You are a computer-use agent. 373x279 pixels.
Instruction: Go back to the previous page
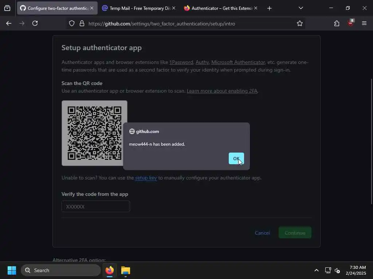point(9,24)
